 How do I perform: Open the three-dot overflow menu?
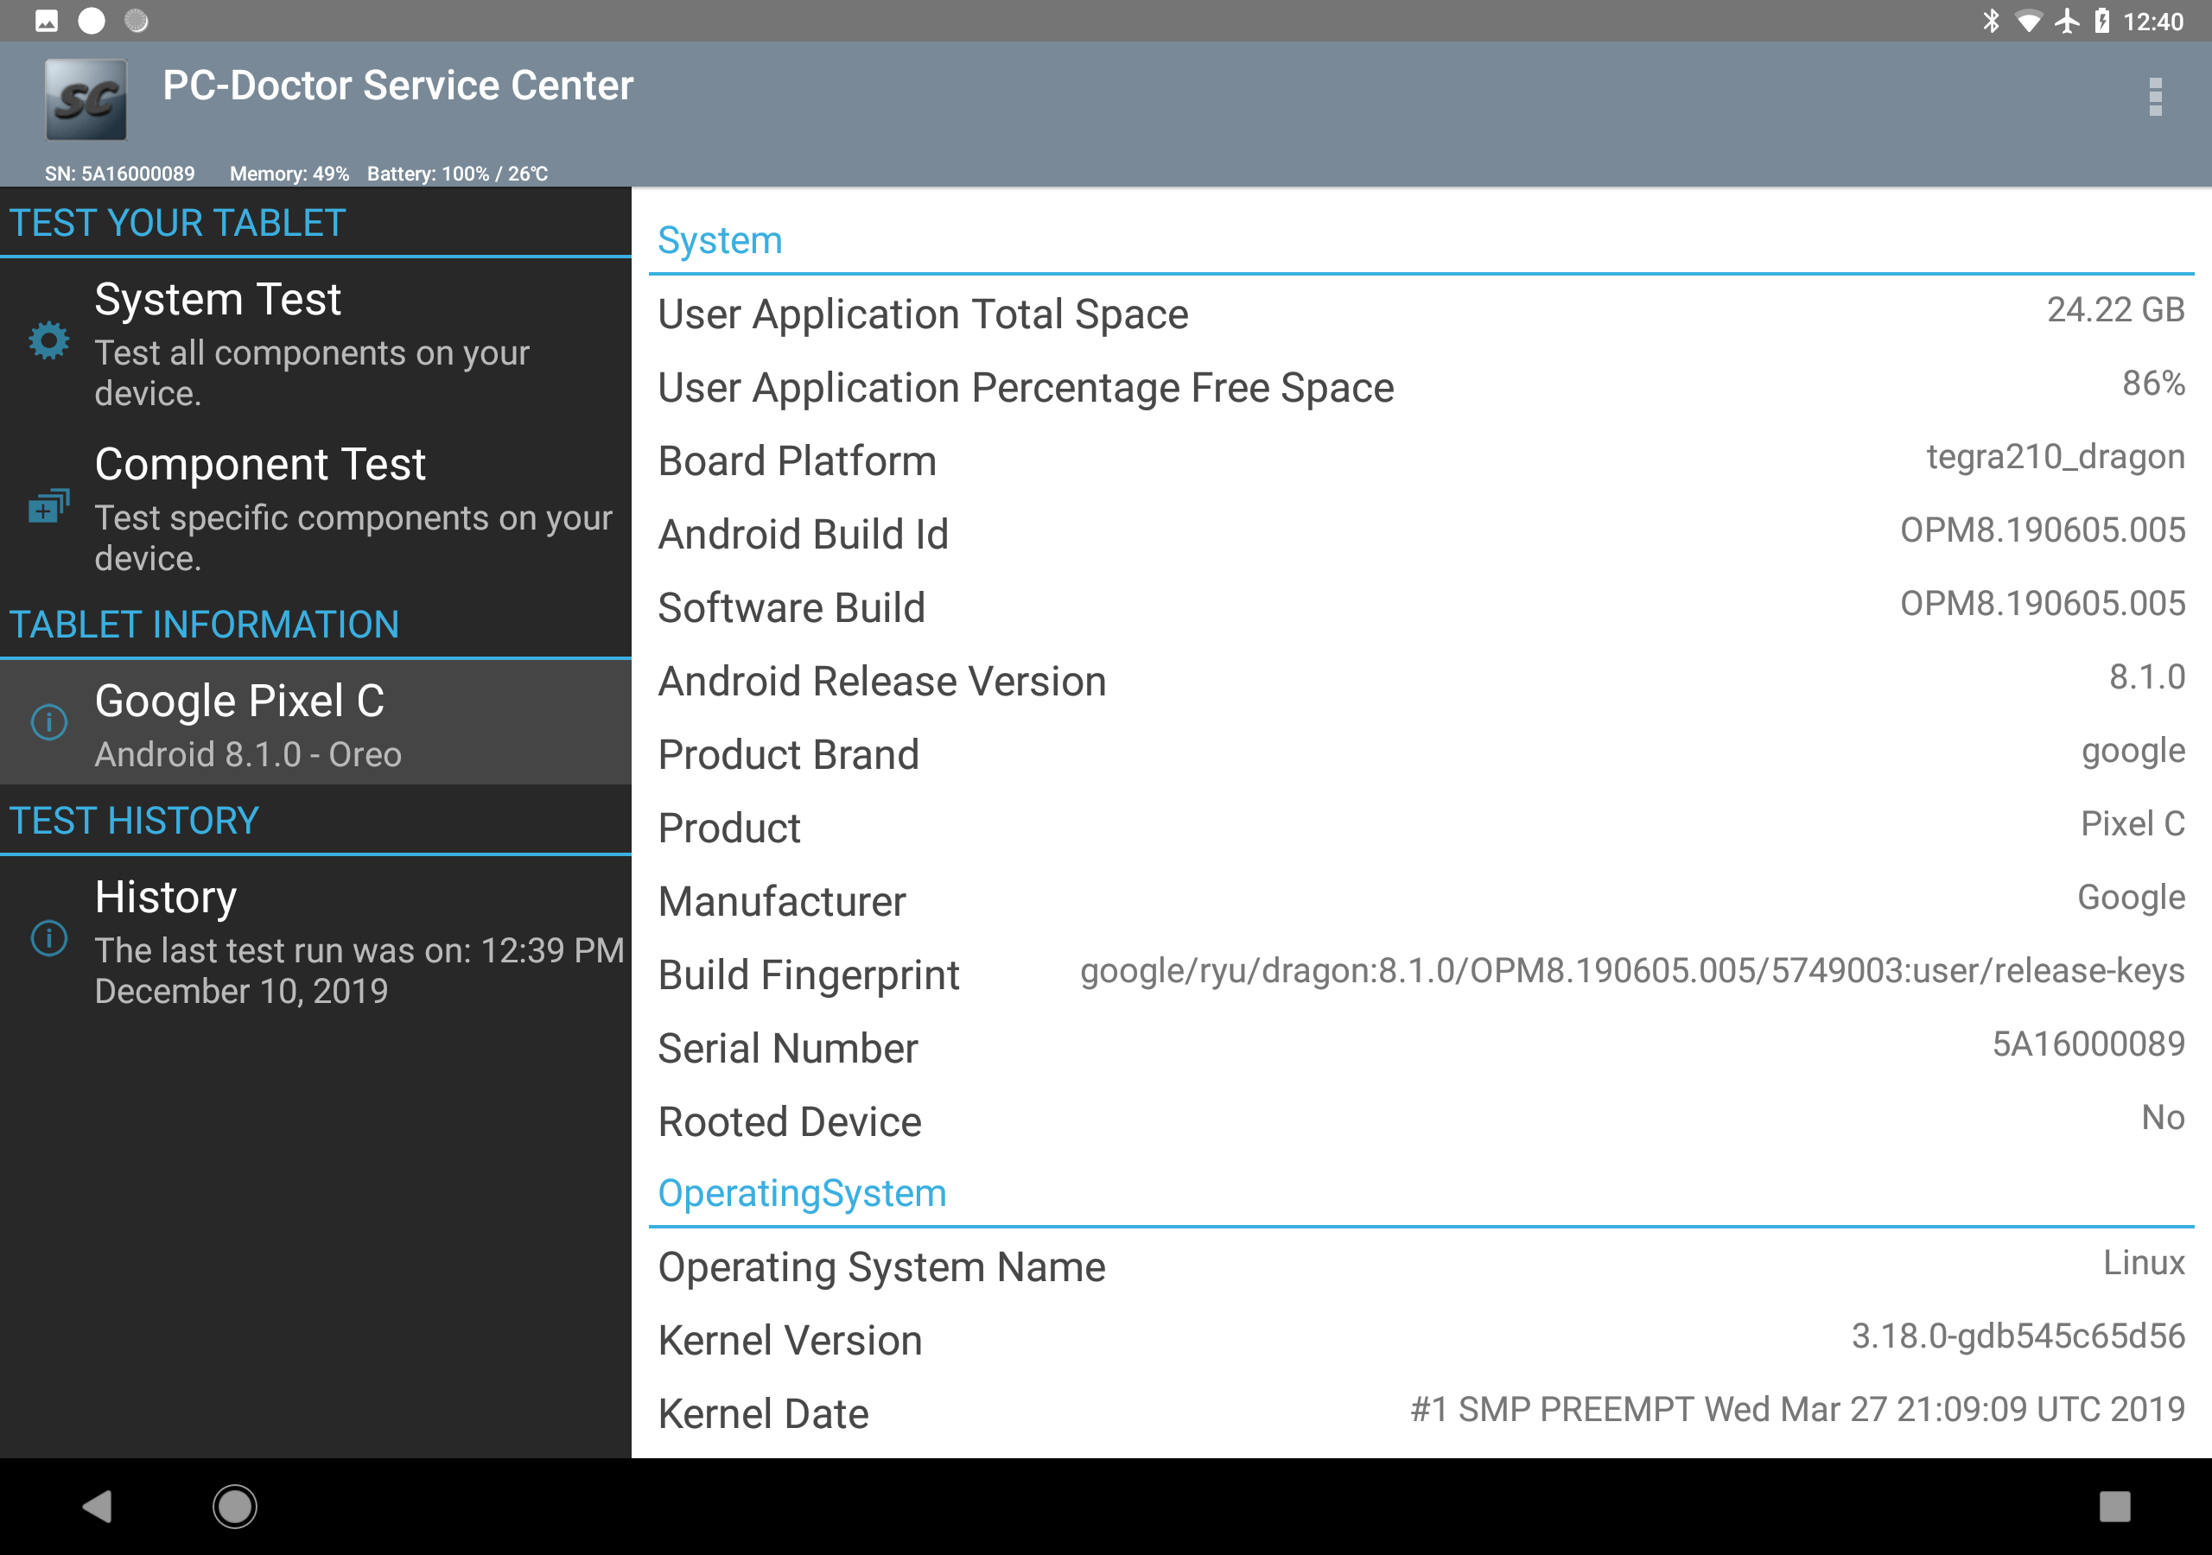2155,98
